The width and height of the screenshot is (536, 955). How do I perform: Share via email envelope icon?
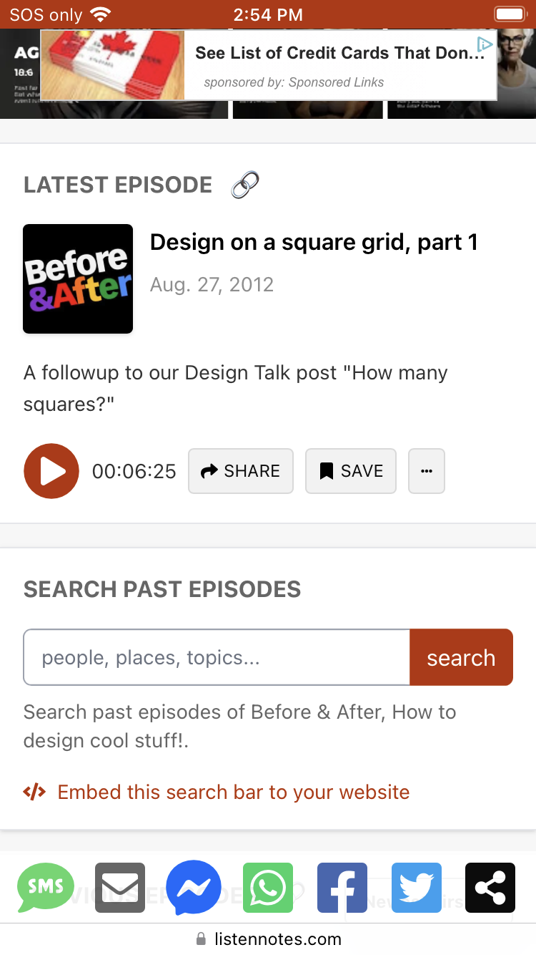coord(120,888)
